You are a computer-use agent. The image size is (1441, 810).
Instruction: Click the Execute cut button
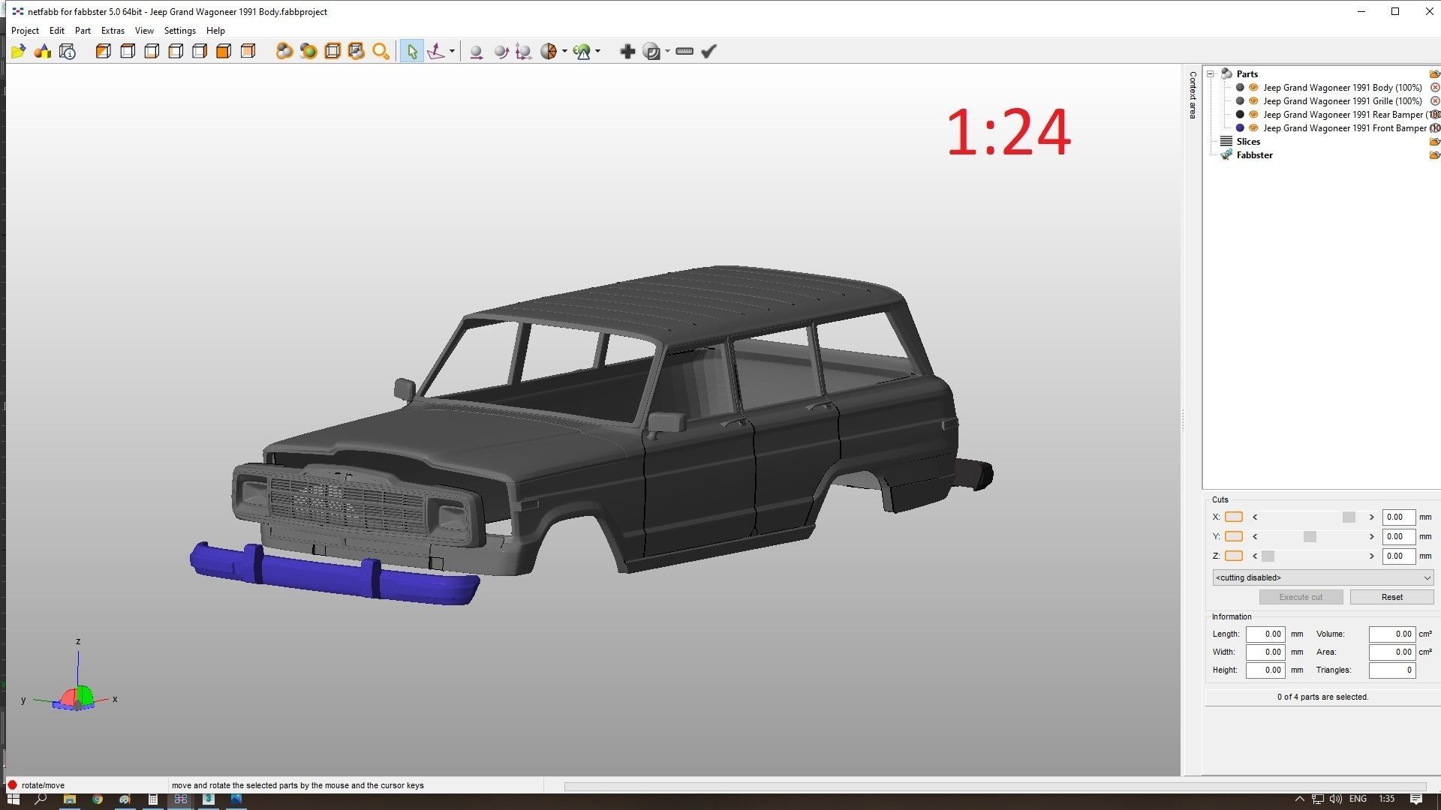(x=1301, y=597)
